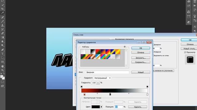Image resolution: width=197 pixels, height=110 pixels.
Task: Click Новый стиль button
Action: (190, 49)
